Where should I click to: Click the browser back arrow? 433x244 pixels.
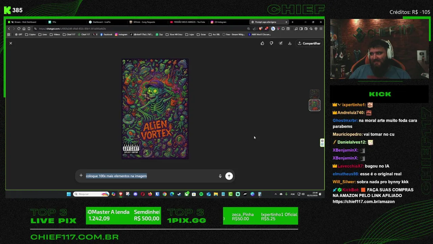(9, 29)
